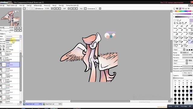Swap the foreground and background colors
193x109 pixels.
[190, 23]
